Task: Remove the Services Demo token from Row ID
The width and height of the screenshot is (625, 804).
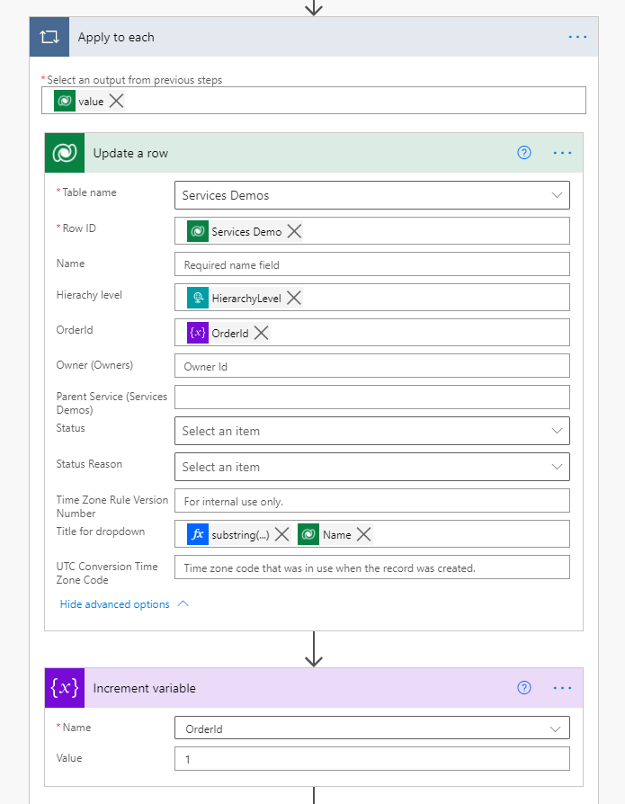Action: coord(294,232)
